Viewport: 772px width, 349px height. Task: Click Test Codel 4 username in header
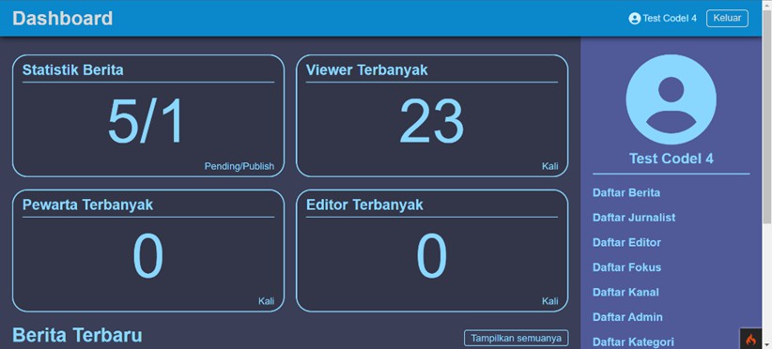[670, 18]
